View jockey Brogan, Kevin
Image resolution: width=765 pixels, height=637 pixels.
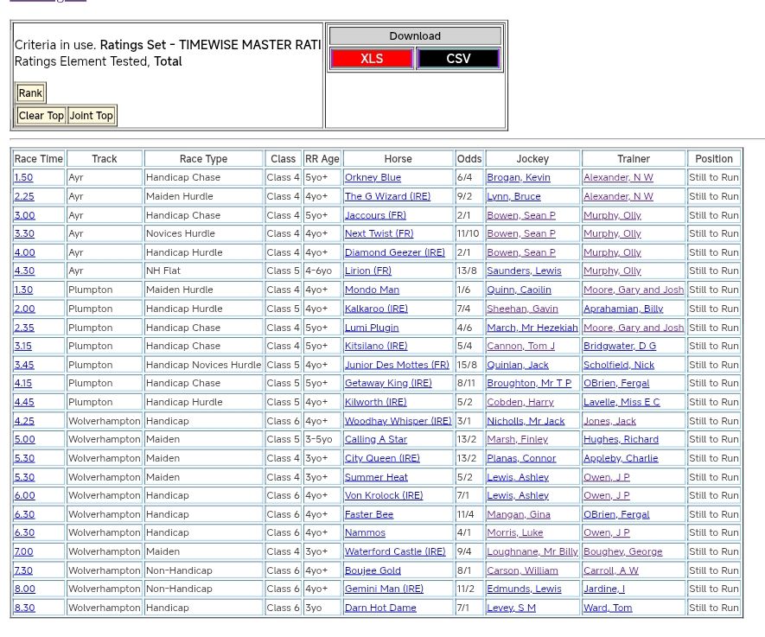[x=518, y=178]
